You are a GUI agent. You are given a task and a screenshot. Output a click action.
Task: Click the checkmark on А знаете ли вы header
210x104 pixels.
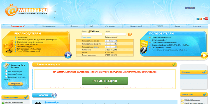174,64
